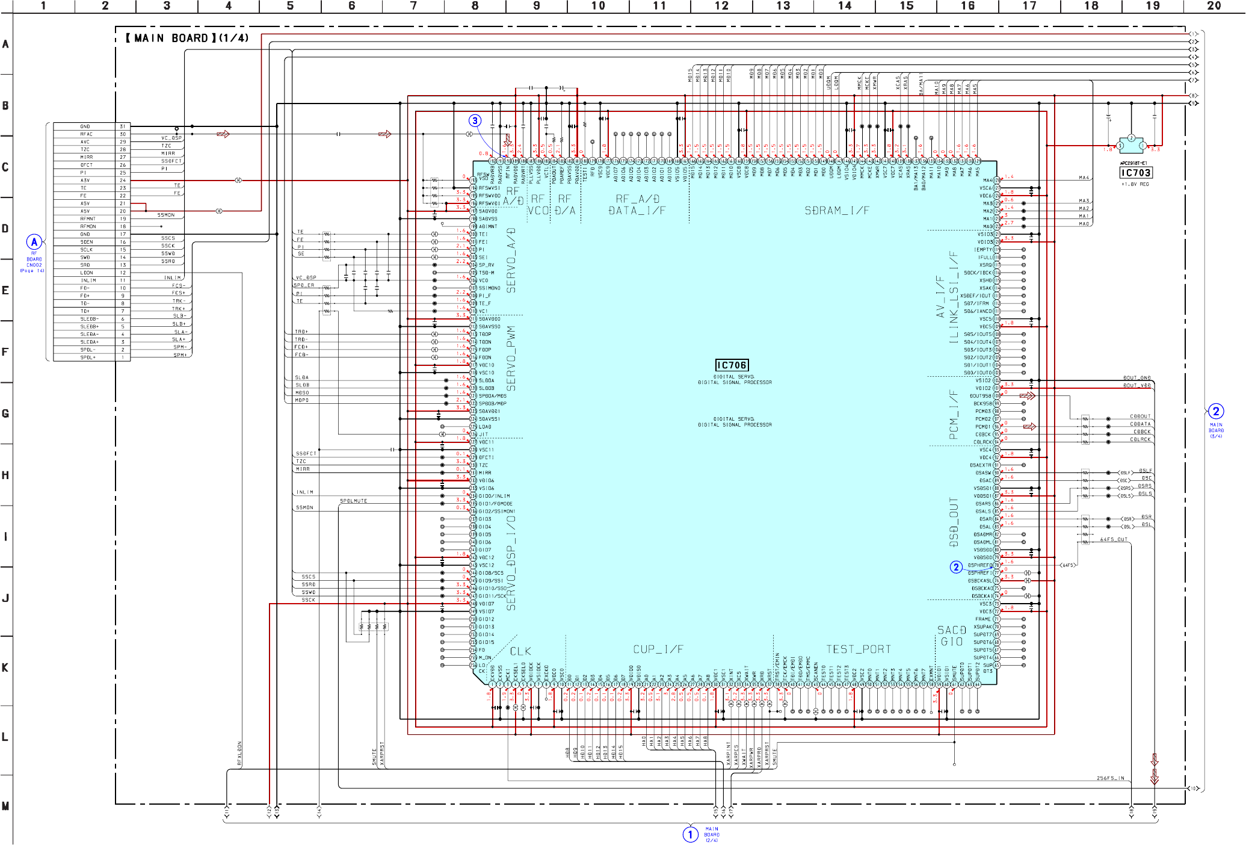Click the 256FS_IN net label
Viewport: 1246px width, 845px height.
coord(1110,778)
